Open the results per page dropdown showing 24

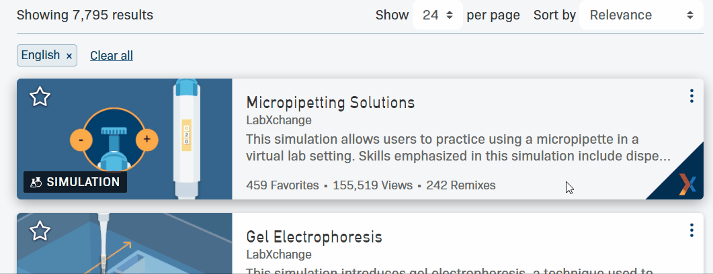pos(437,15)
